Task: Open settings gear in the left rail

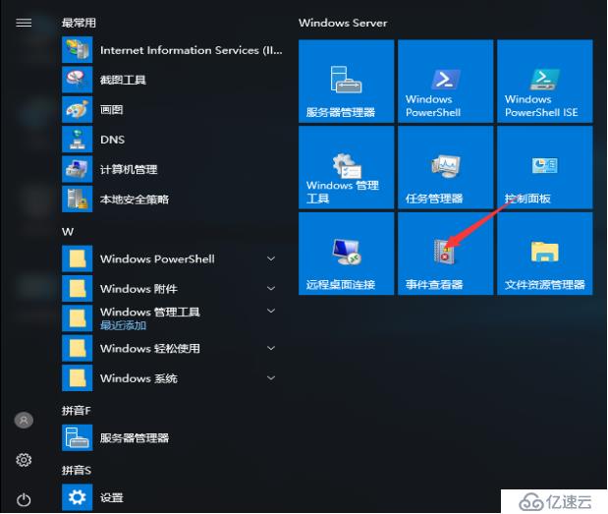Action: click(24, 460)
